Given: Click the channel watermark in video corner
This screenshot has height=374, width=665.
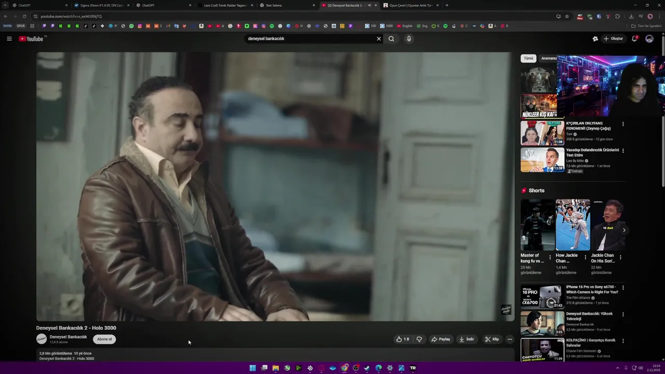Looking at the screenshot, I should tap(506, 310).
